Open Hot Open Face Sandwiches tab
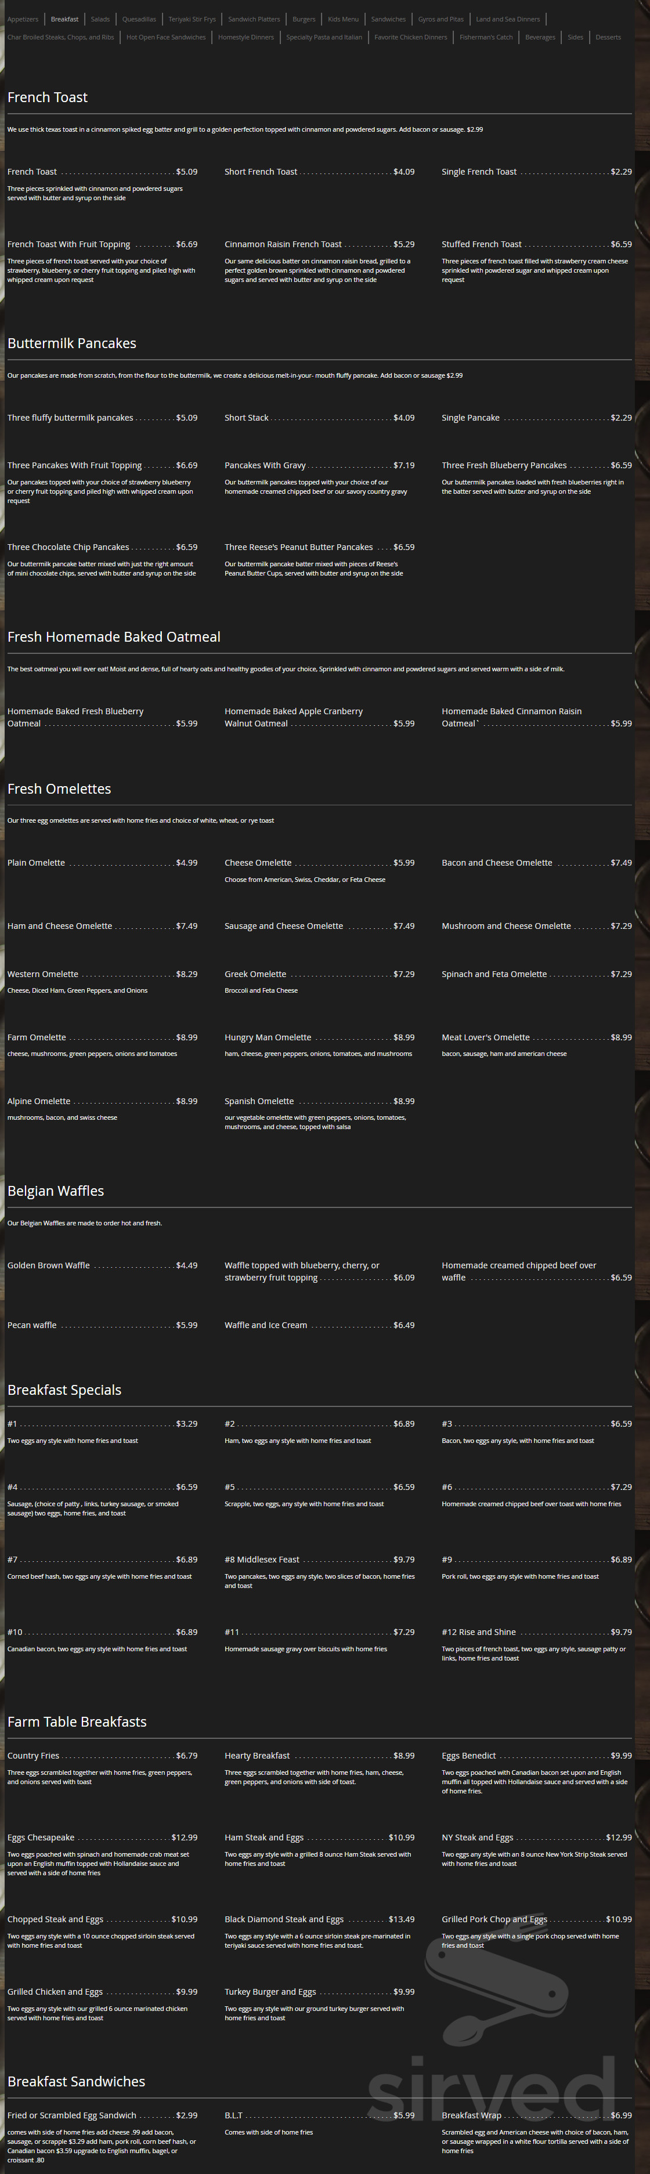This screenshot has height=2174, width=650. (165, 37)
